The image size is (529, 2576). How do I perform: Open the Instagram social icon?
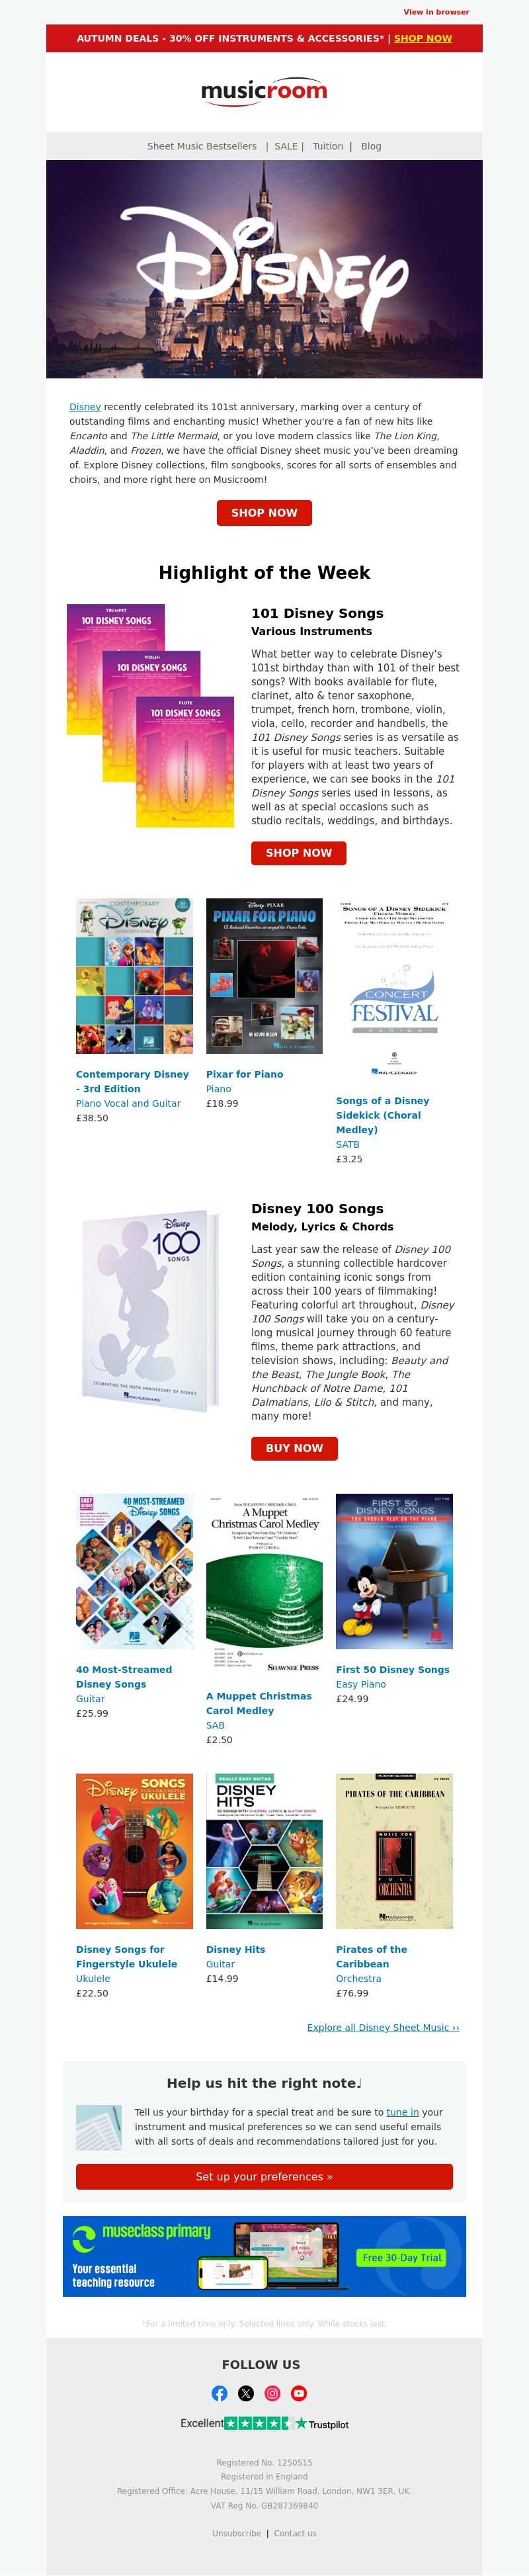click(x=272, y=2393)
